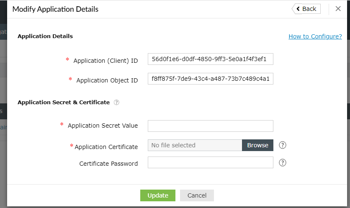Viewport: 350px width, 208px height.
Task: Browse for an application certificate file
Action: 257,145
